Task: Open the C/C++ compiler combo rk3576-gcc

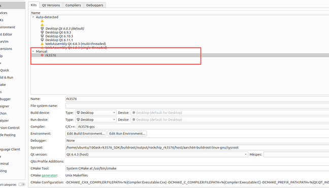Action: (x=203, y=127)
